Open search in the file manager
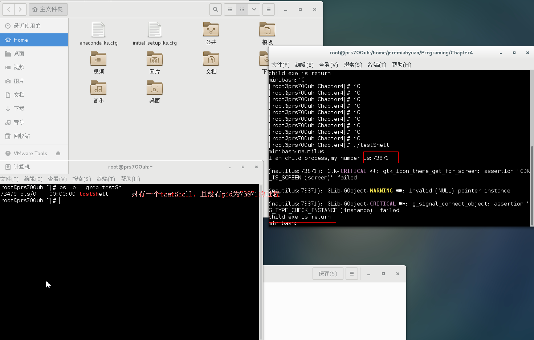The width and height of the screenshot is (534, 340). (x=215, y=9)
